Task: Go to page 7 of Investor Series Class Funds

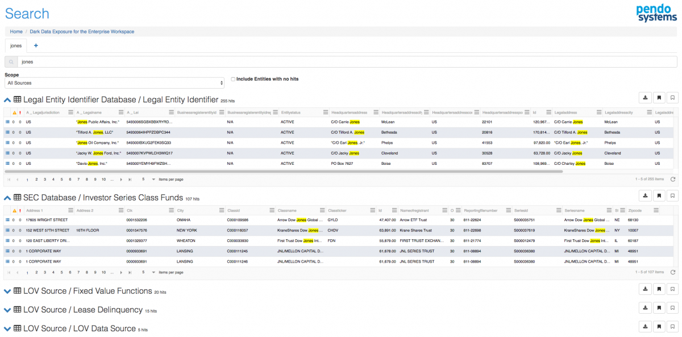Action: pos(78,272)
